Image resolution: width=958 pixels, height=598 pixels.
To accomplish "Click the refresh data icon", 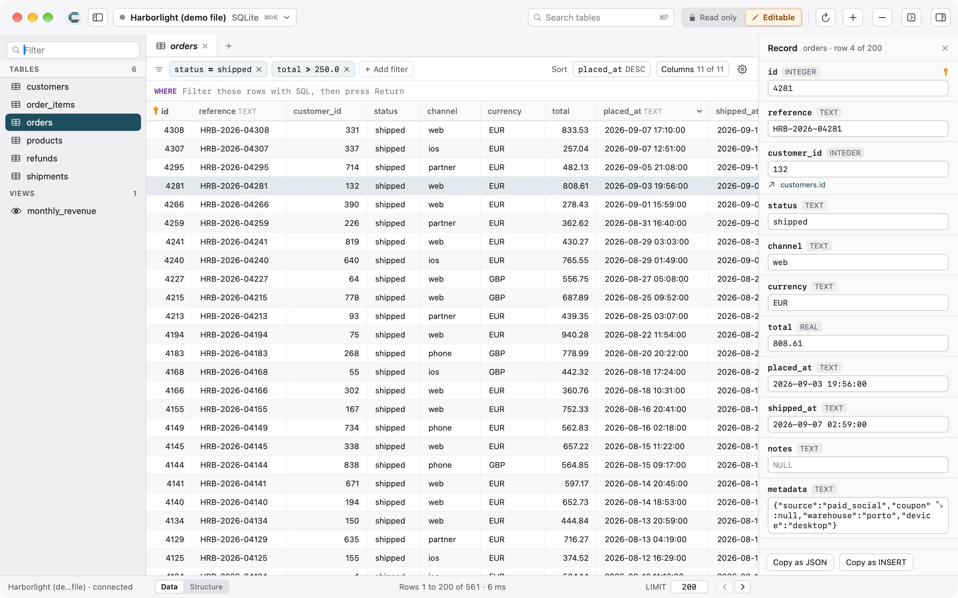I will 825,17.
